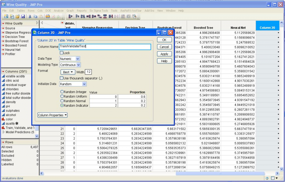Viewport: 285px width, 182px height.
Task: Click the Cut scissors toolbar icon
Action: (x=30, y=17)
